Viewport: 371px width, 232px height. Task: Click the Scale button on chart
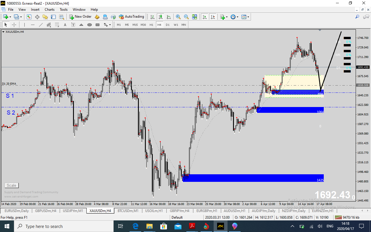[12, 185]
